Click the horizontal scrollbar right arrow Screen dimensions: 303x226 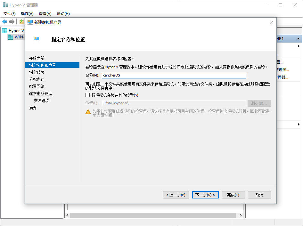click(241, 215)
